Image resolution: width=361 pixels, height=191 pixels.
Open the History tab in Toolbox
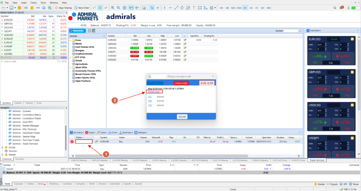(30, 184)
